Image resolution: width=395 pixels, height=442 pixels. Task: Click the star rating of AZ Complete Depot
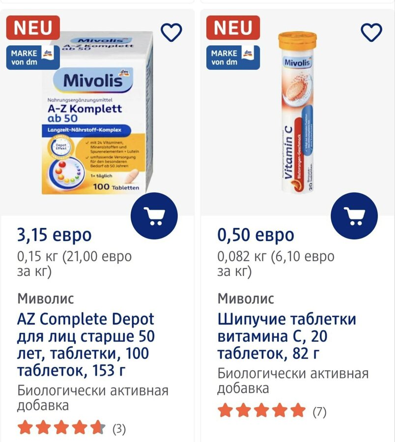pos(61,428)
